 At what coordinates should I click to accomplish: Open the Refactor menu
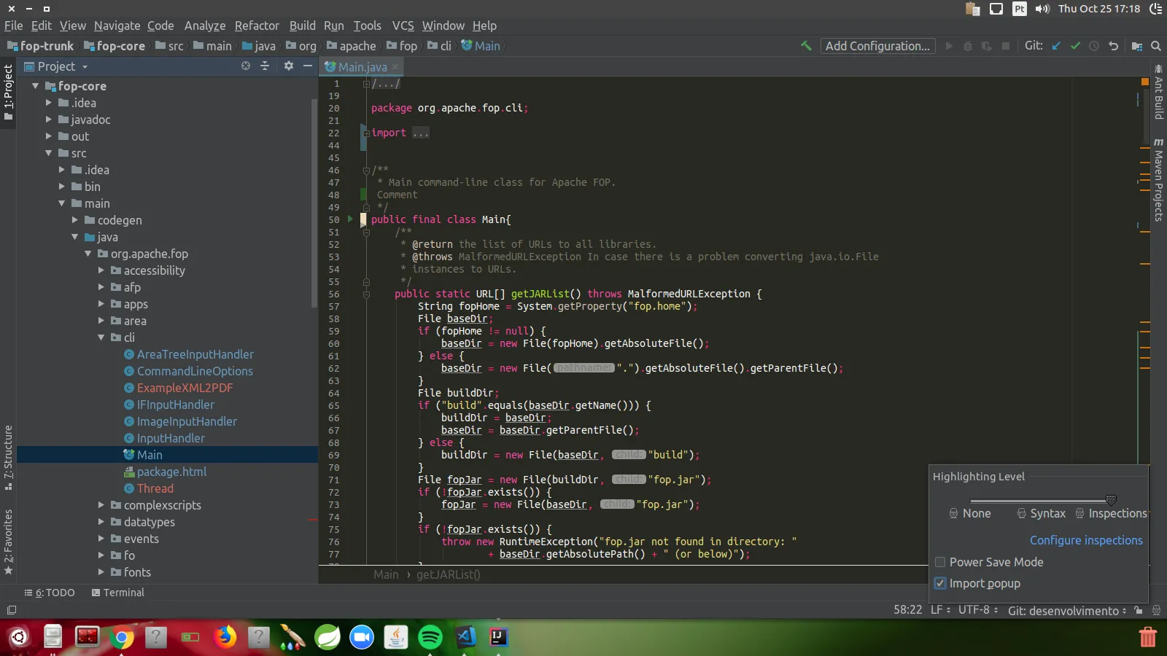coord(257,26)
